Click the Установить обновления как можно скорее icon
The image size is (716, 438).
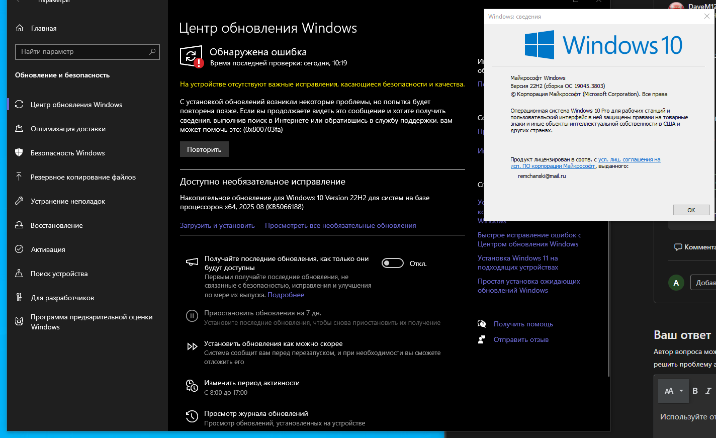(192, 346)
